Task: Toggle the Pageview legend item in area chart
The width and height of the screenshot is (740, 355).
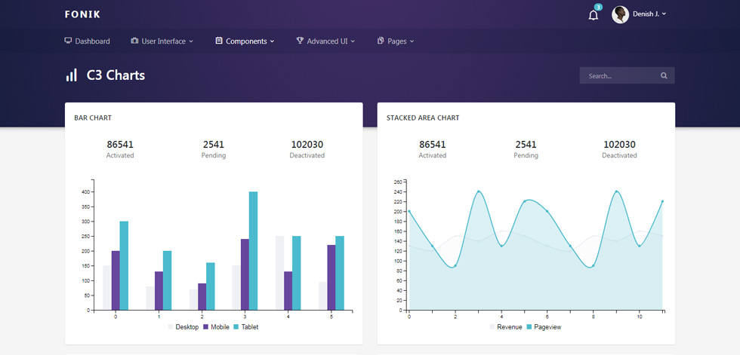Action: (544, 327)
